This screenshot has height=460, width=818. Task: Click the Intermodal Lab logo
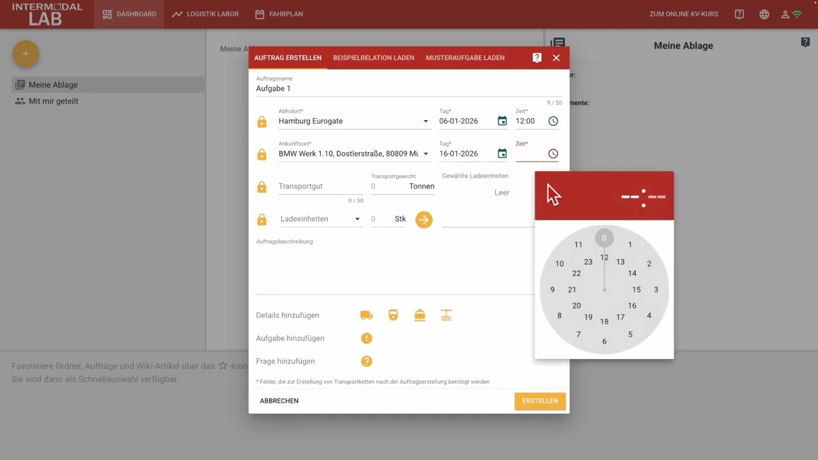pyautogui.click(x=47, y=14)
